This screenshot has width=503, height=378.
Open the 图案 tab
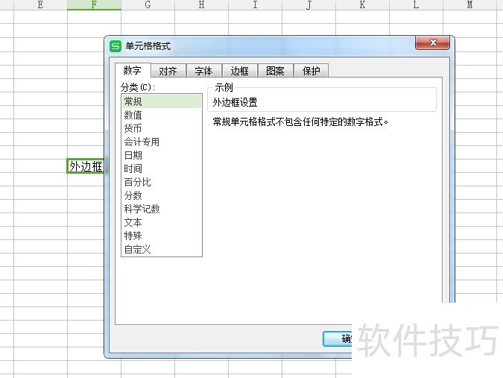[276, 71]
